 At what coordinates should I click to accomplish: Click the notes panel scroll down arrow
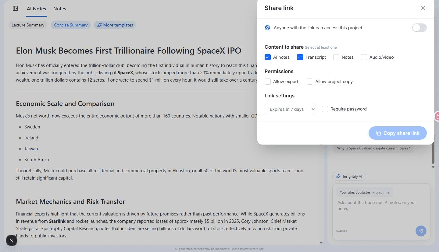pos(321,243)
